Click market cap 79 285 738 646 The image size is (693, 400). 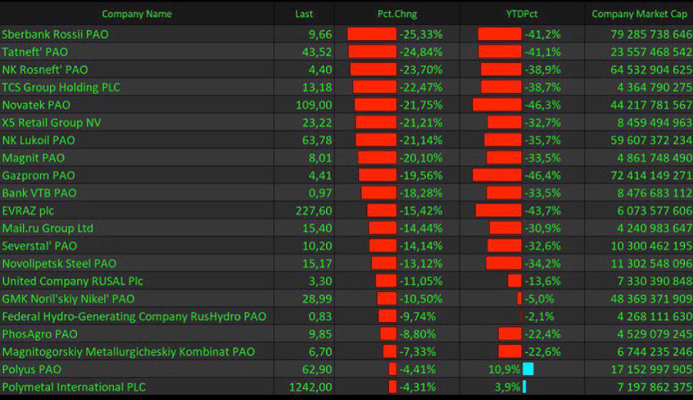pos(652,35)
